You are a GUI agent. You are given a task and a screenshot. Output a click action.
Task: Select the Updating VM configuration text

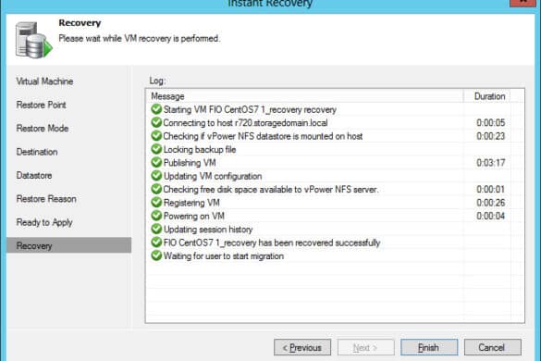213,176
